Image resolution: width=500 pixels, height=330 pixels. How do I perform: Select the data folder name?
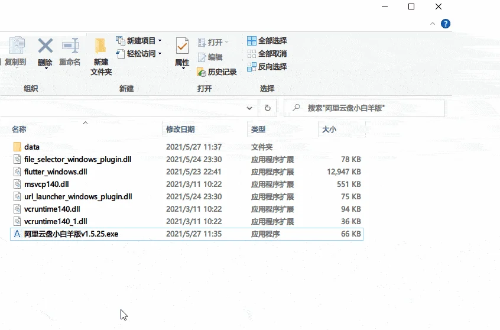32,147
